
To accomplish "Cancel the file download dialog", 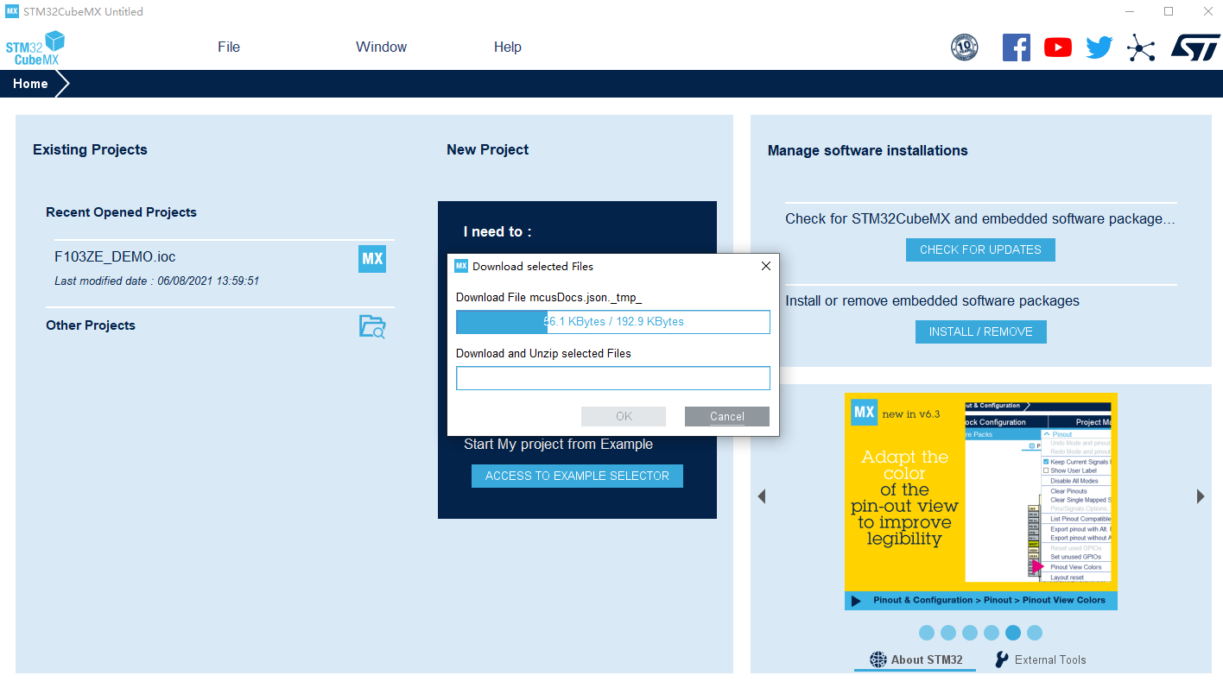I will point(727,416).
